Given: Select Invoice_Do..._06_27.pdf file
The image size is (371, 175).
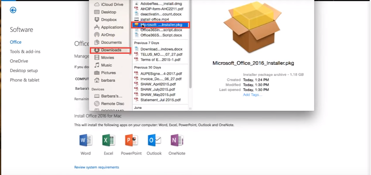Looking at the screenshot, I should [x=158, y=79].
